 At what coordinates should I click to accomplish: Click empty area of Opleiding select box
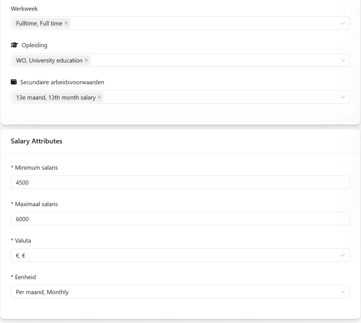214,60
